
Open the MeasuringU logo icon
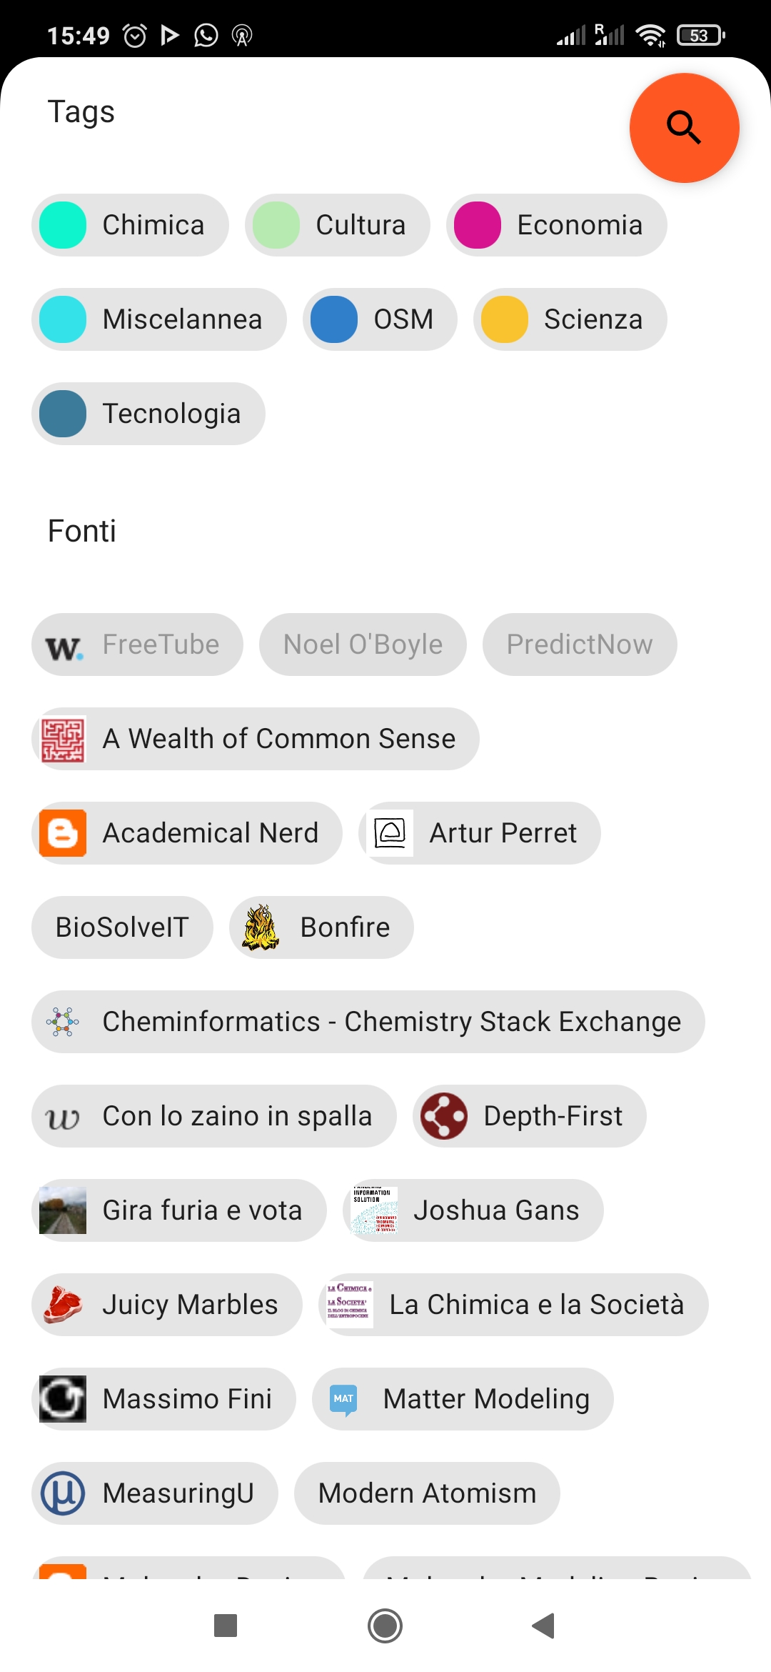pos(63,1493)
